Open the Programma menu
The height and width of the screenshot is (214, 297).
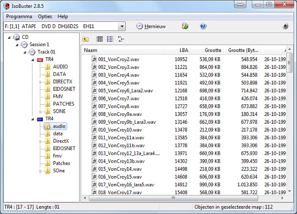point(19,16)
